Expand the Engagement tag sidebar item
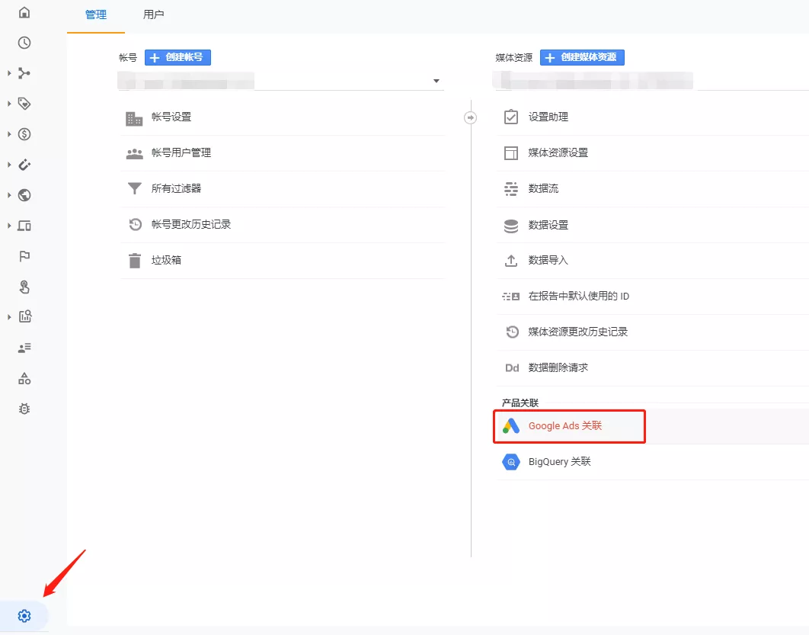 (24, 104)
